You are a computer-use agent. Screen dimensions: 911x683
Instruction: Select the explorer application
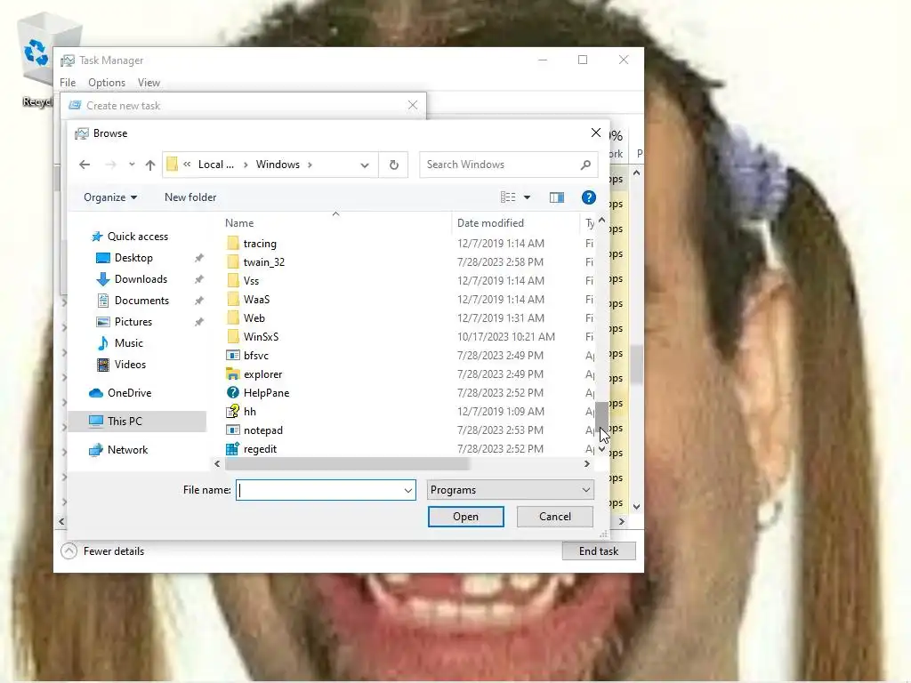click(x=254, y=374)
